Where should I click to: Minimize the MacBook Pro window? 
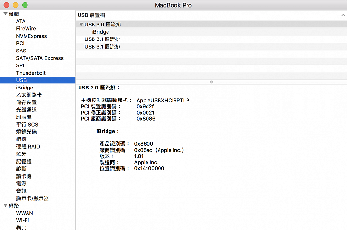(16, 5)
